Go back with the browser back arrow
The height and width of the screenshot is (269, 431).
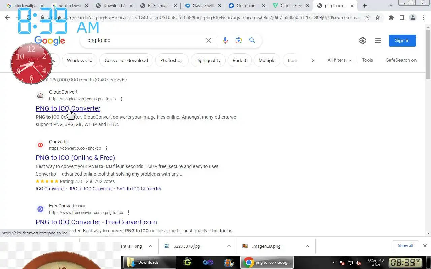coord(7,18)
